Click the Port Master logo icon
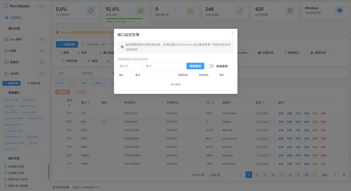351x191 pixels. pos(6,6)
